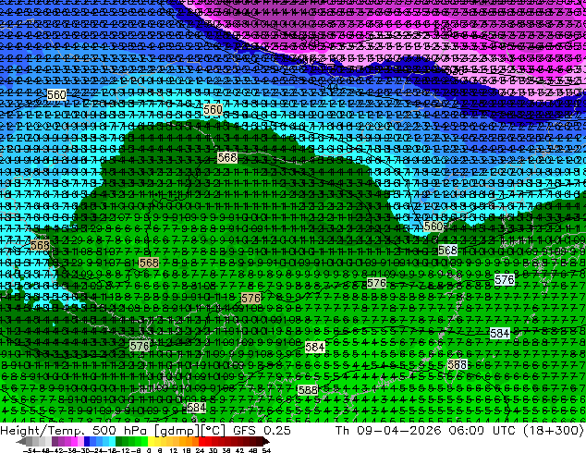Pick the bright red swatch in temperature legend
Viewport: 586px width, 453px height.
(201, 441)
